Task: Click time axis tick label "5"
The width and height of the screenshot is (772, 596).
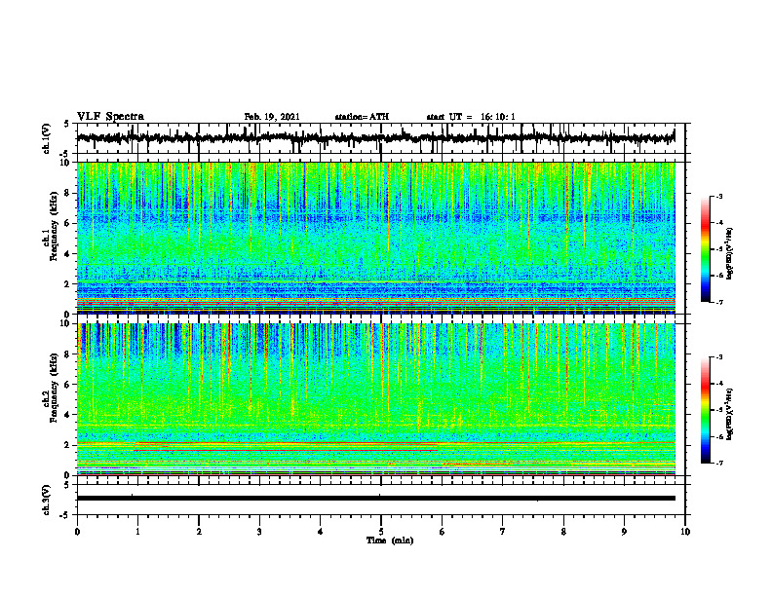Action: (x=381, y=532)
